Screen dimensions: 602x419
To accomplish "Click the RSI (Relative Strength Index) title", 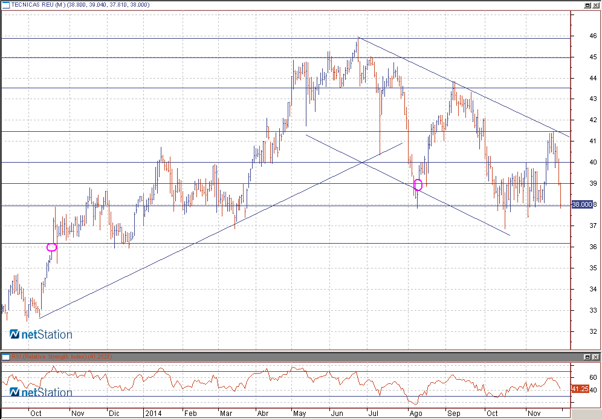I will click(x=49, y=357).
